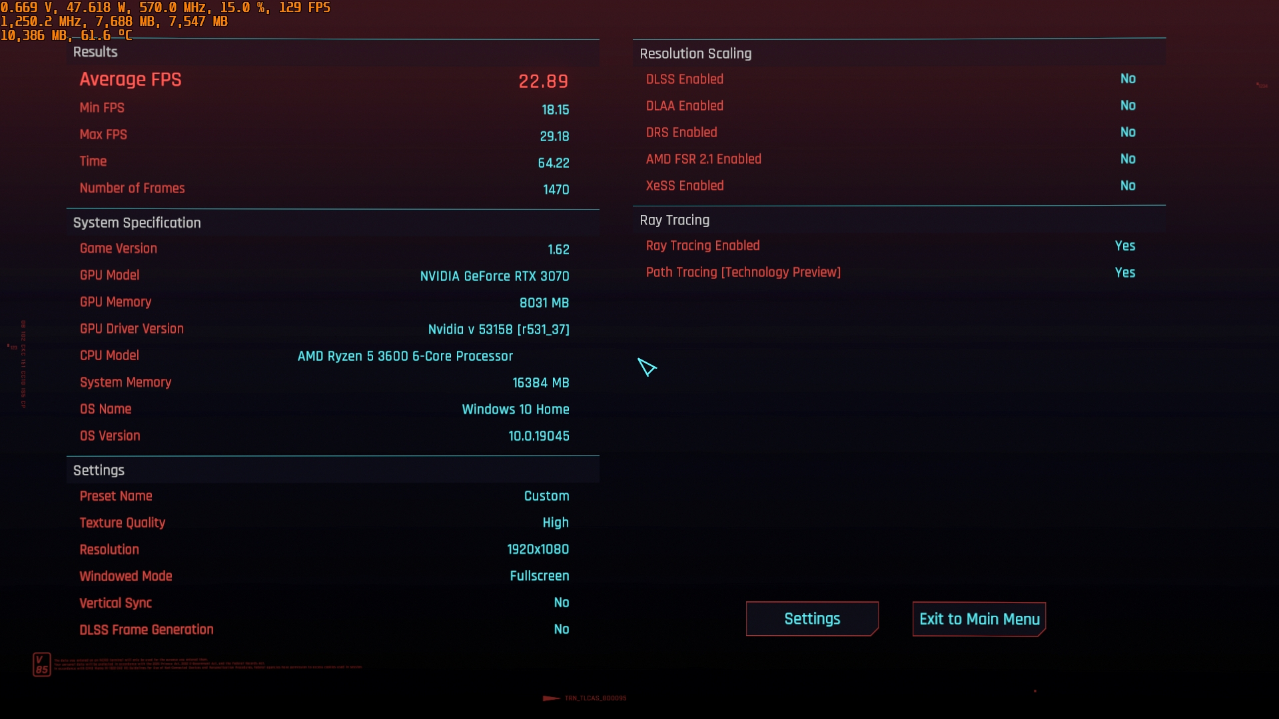Screen dimensions: 1279x719
Task: Click the Settings button
Action: (812, 619)
